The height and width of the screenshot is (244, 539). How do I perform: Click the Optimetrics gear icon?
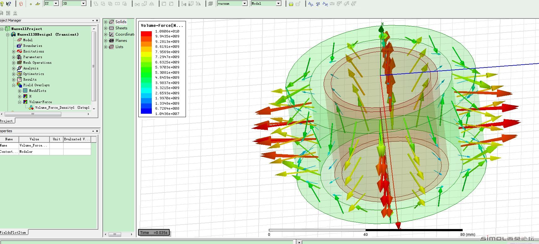pos(19,74)
